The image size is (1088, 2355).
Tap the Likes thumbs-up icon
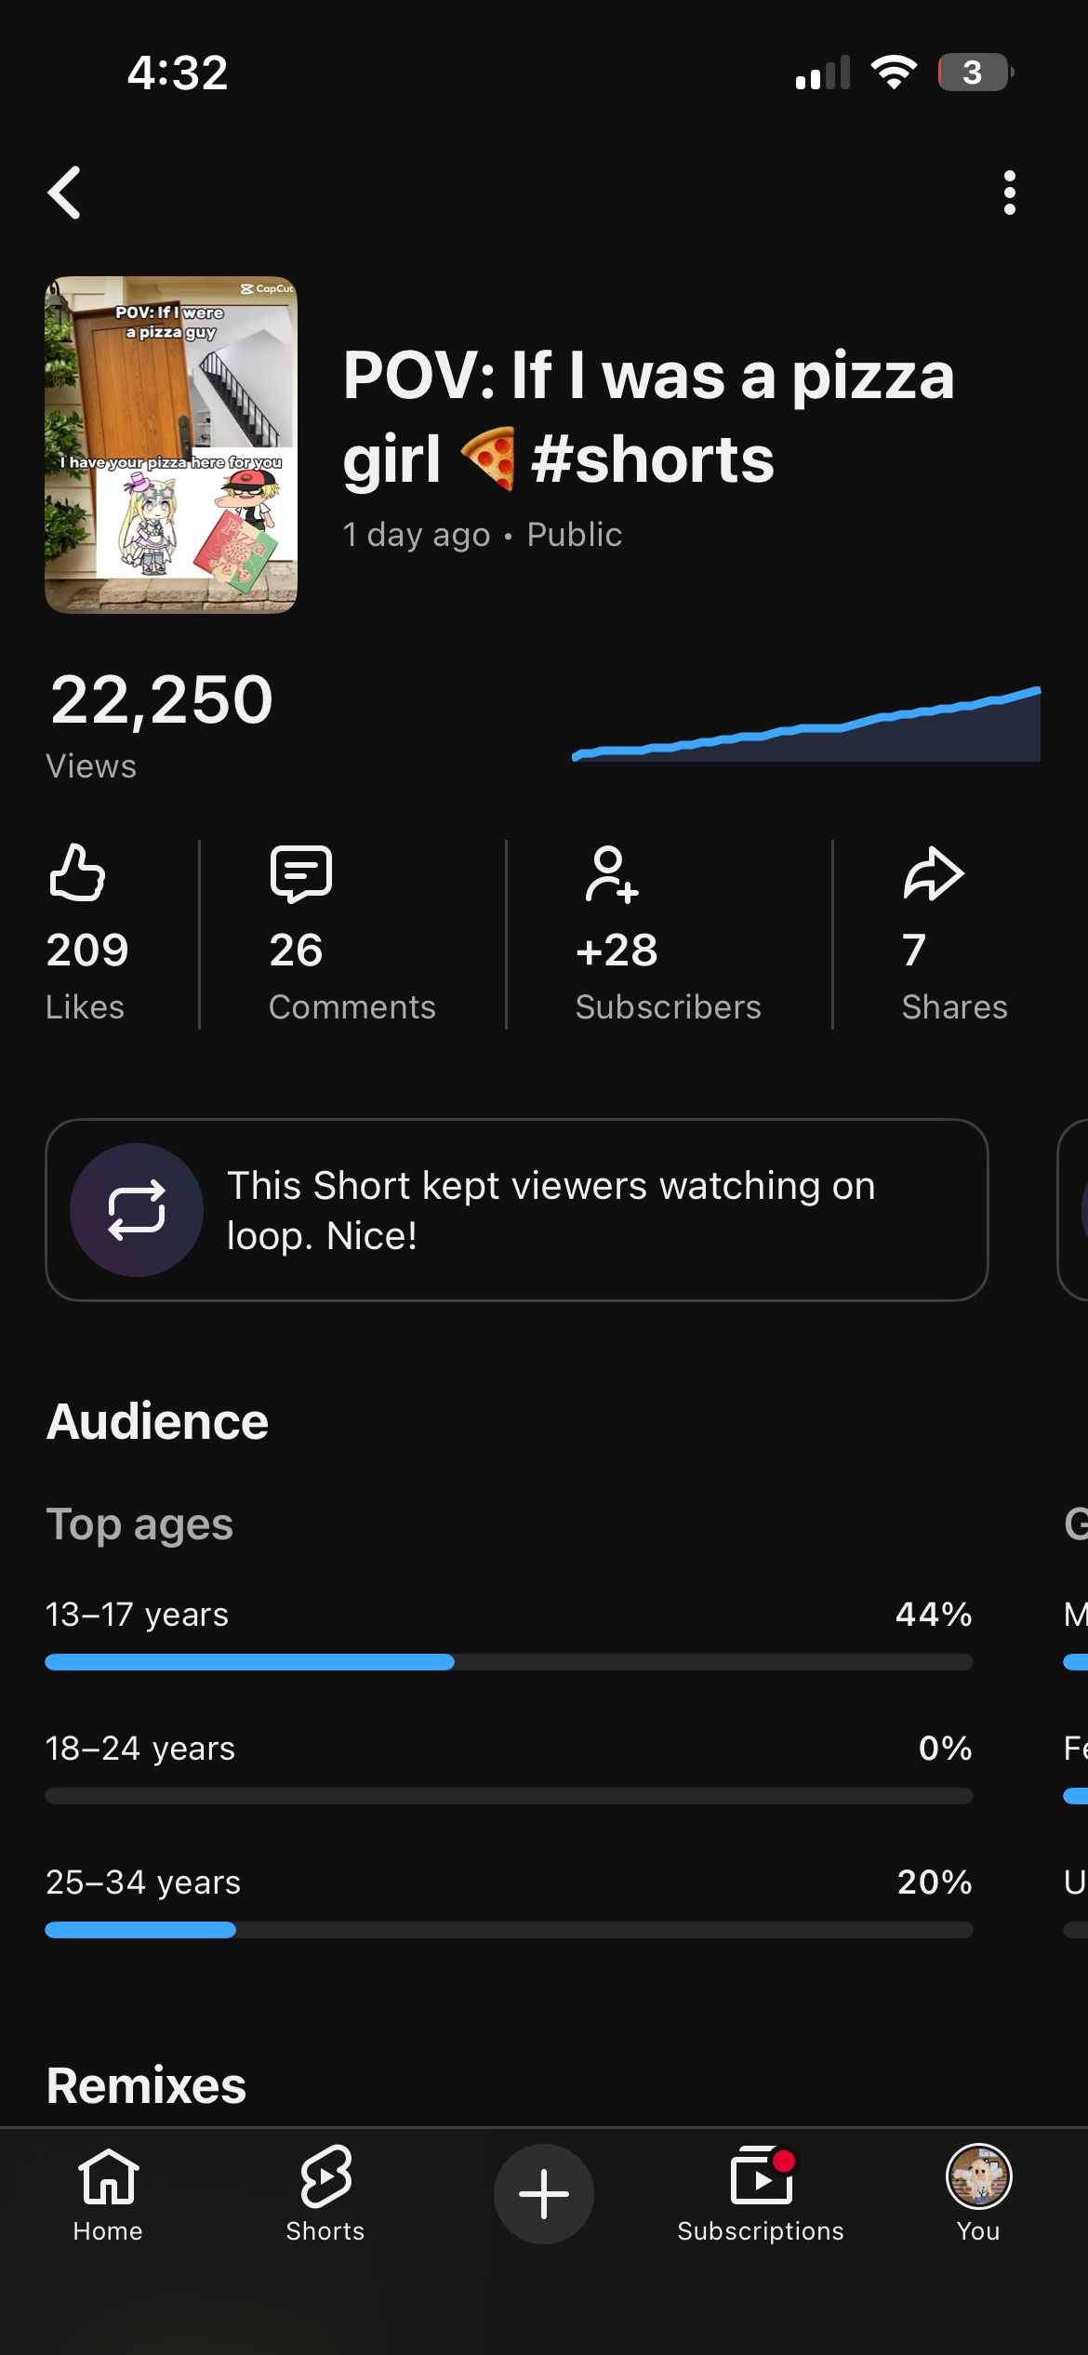[x=77, y=872]
